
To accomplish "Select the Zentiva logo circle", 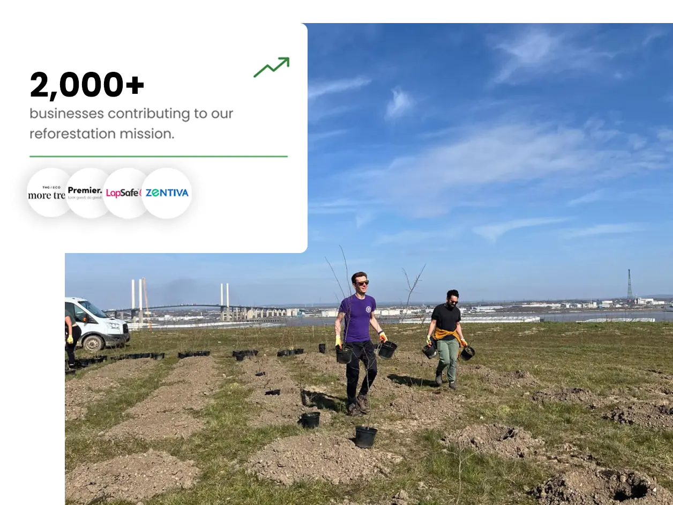I will 167,193.
